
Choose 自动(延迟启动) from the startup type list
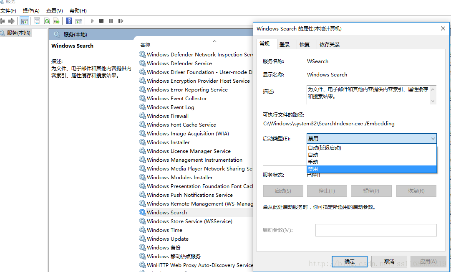point(372,148)
